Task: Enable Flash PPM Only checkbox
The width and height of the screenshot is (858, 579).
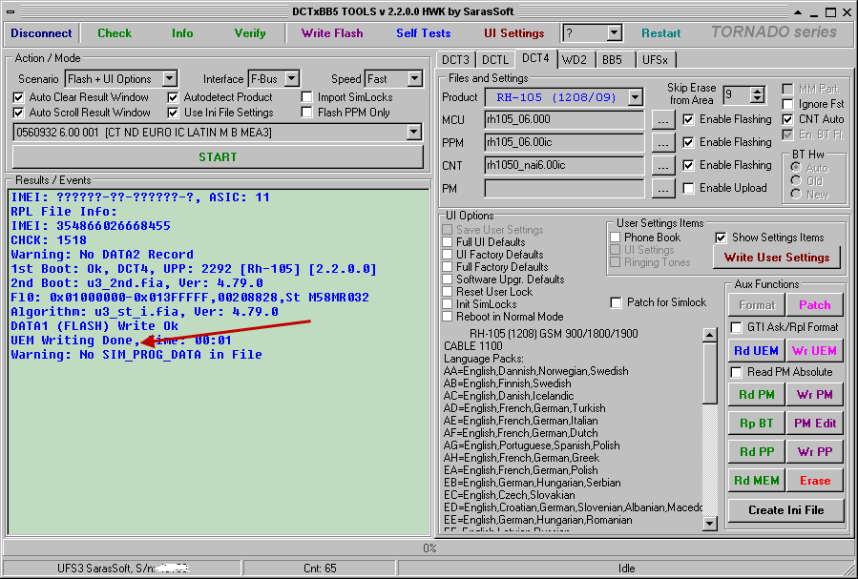Action: (x=307, y=113)
